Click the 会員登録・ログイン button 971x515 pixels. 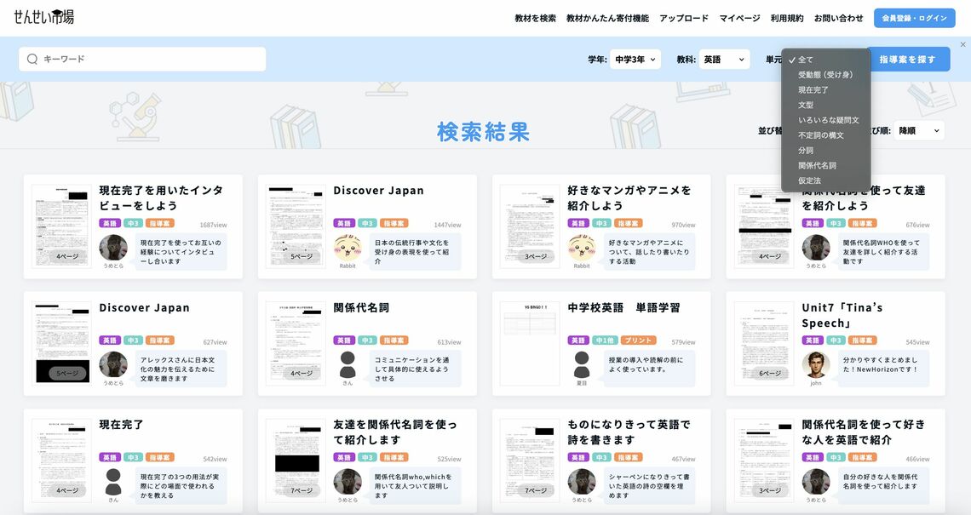[914, 18]
